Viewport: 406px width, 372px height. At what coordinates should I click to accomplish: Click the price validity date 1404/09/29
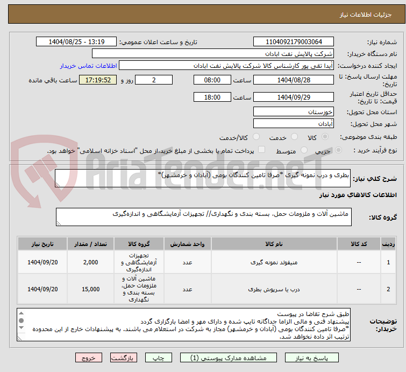click(294, 97)
